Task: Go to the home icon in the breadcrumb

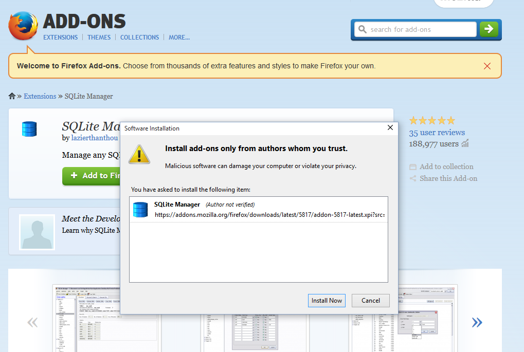Action: [12, 96]
